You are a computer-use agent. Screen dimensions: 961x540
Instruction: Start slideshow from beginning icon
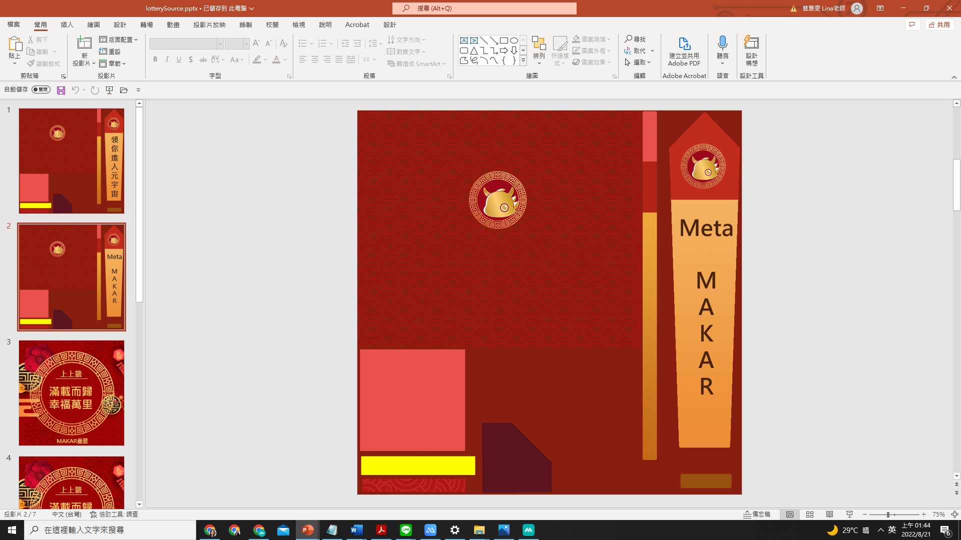click(109, 90)
